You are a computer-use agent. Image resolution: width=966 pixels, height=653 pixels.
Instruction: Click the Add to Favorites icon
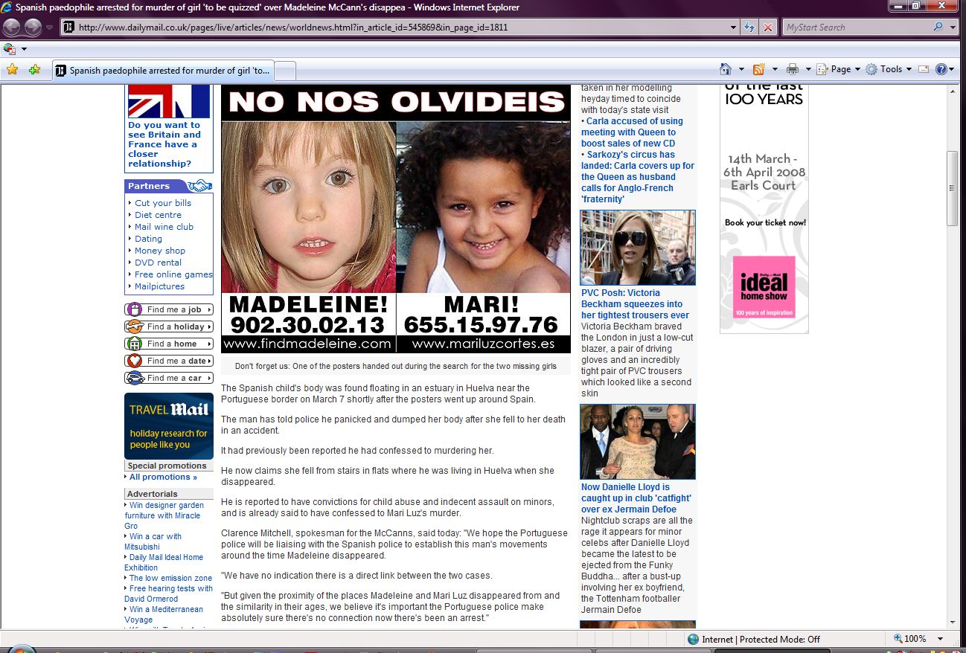[x=34, y=70]
